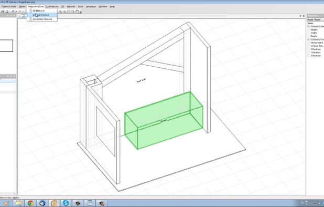Close the 3D viewport document tab
This screenshot has height=207, width=324.
[x=304, y=16]
